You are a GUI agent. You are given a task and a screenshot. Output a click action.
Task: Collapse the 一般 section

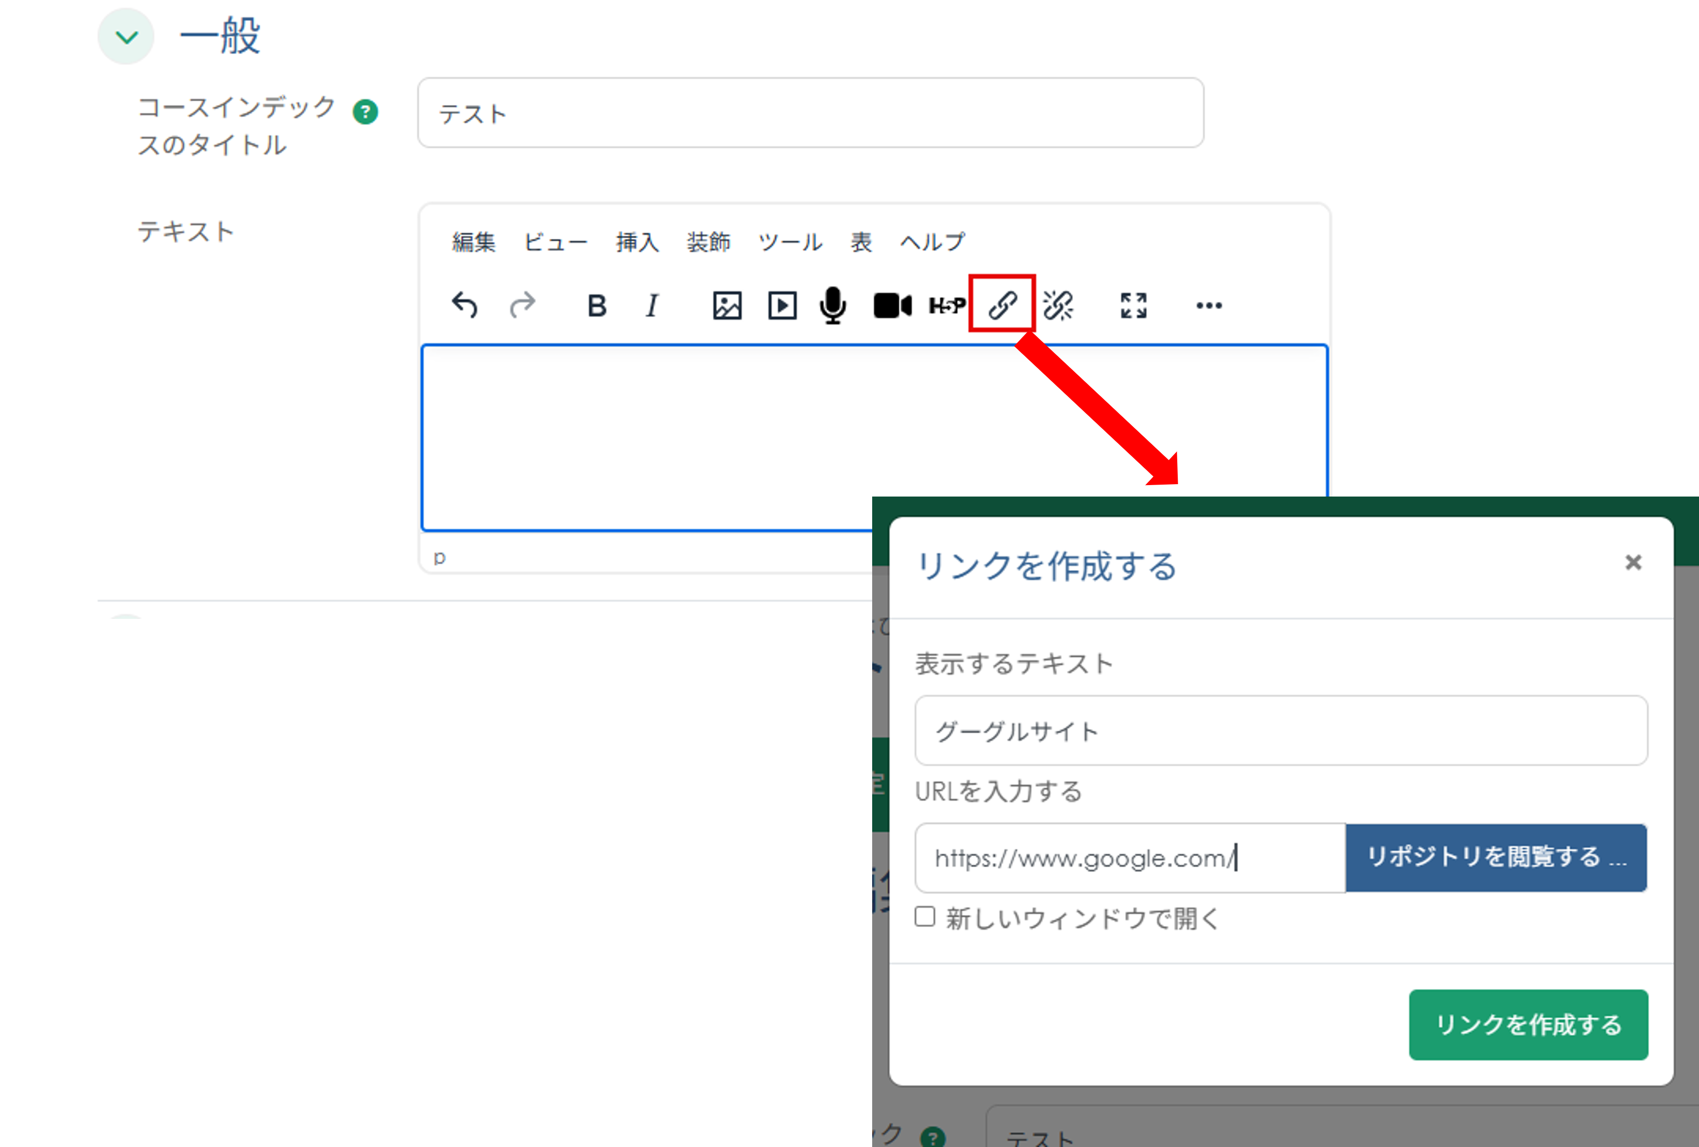(126, 35)
